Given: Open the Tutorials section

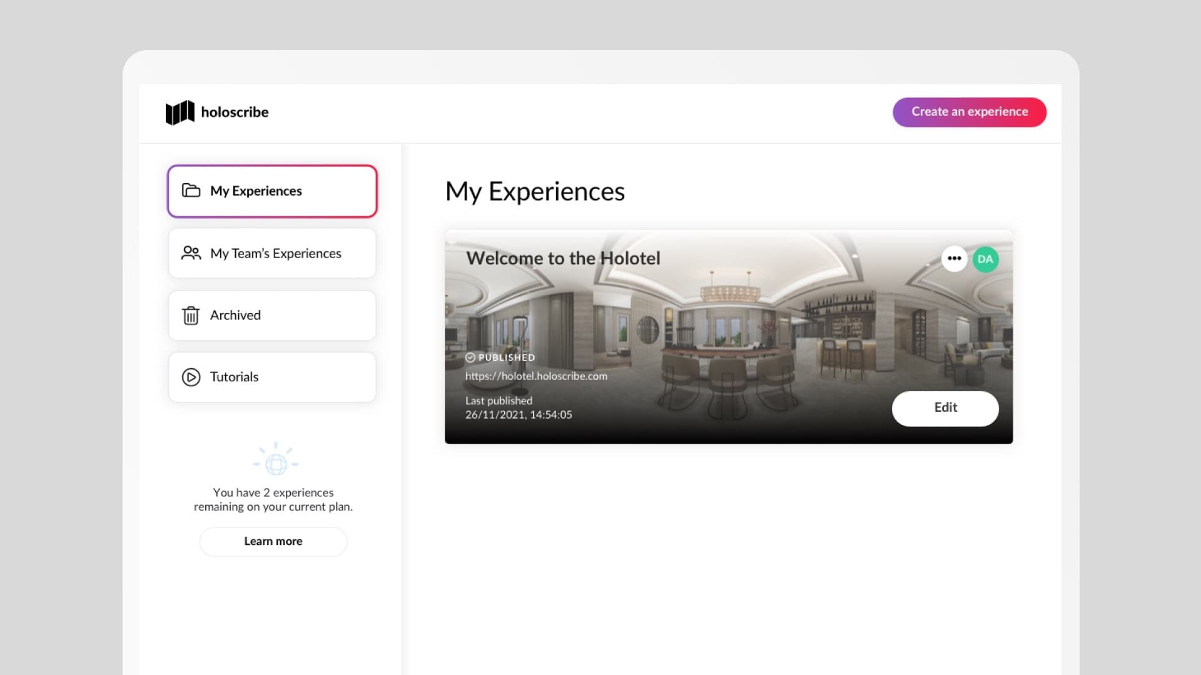Looking at the screenshot, I should click(x=272, y=377).
